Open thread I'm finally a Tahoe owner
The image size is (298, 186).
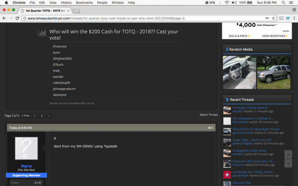pos(250,107)
